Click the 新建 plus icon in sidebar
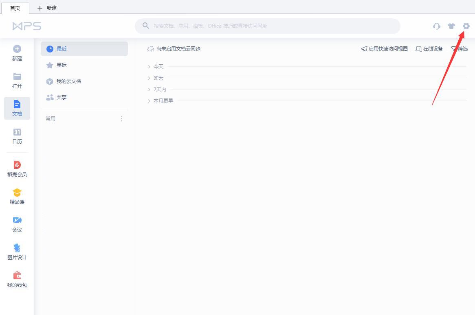Viewport: 475px width, 315px height. (x=17, y=49)
